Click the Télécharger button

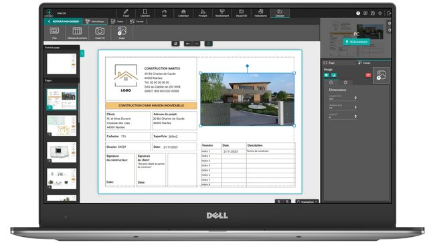click(x=357, y=42)
